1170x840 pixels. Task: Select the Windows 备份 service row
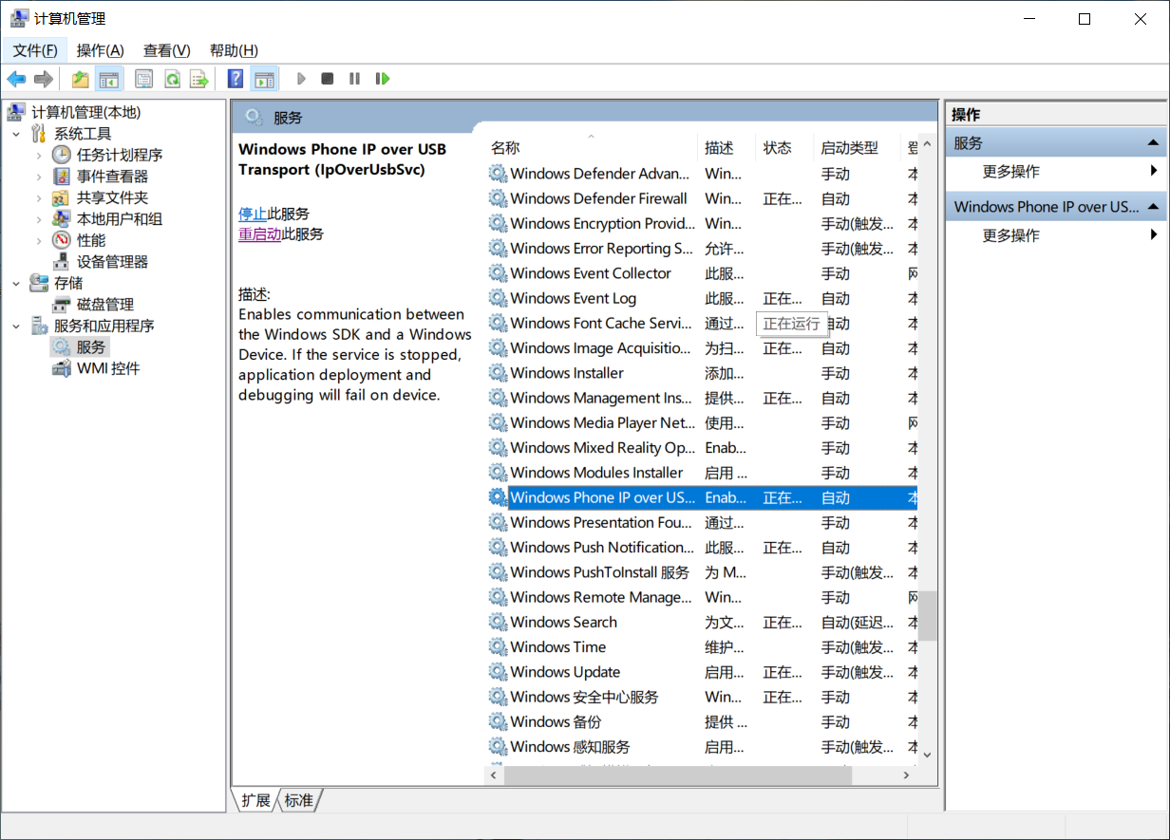pyautogui.click(x=702, y=722)
